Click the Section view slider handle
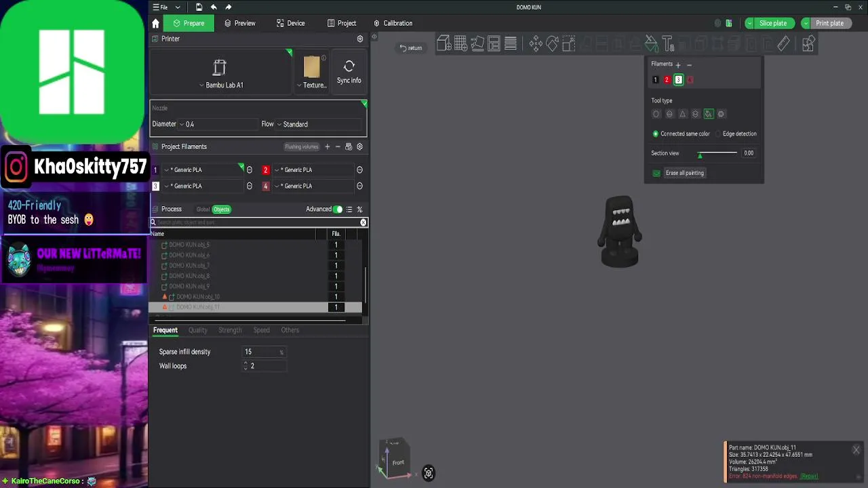 pyautogui.click(x=700, y=155)
